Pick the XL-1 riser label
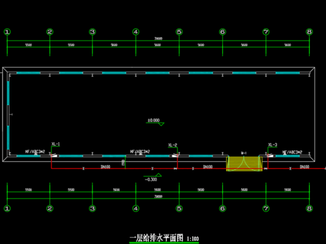The image size is (326, 244). tap(56, 144)
